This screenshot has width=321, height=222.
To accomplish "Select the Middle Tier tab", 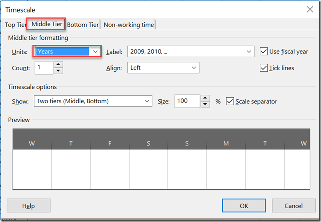I will (x=46, y=24).
